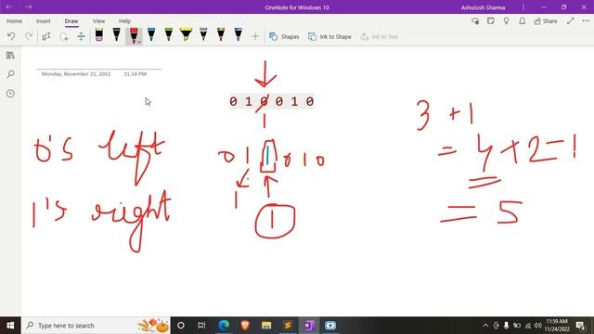This screenshot has height=334, width=594.
Task: Open the Draw tab
Action: tap(71, 21)
